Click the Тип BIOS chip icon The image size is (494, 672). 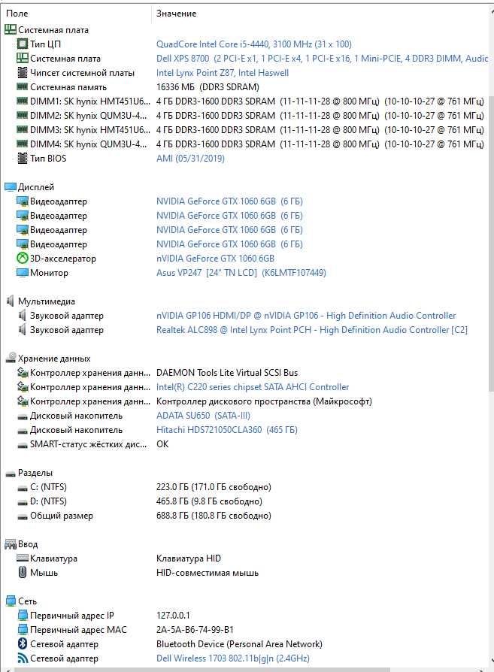pyautogui.click(x=22, y=158)
